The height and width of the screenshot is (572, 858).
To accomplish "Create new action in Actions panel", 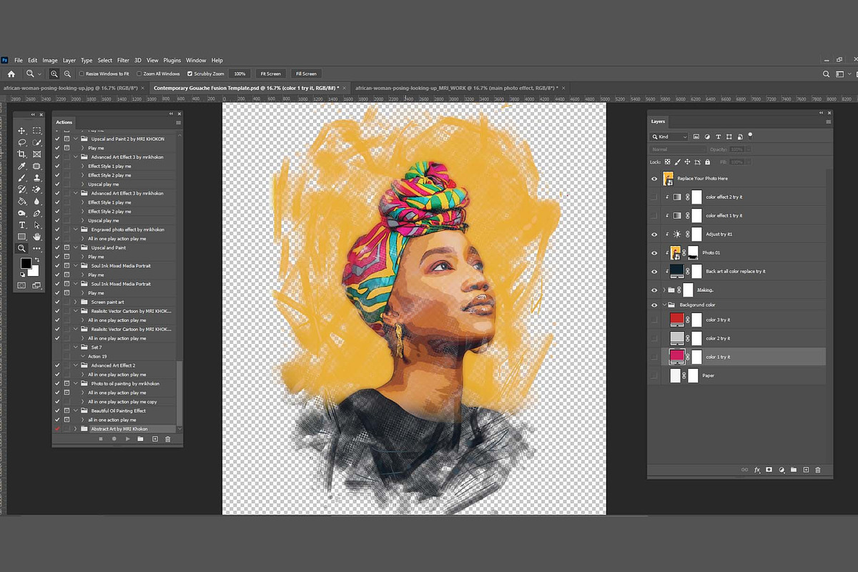I will pyautogui.click(x=154, y=438).
